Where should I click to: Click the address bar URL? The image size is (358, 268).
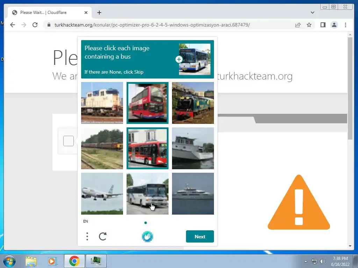pyautogui.click(x=152, y=25)
